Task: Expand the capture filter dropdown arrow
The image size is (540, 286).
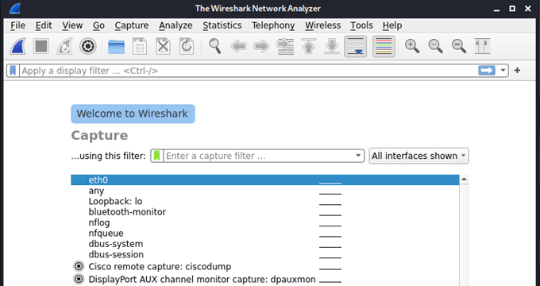Action: click(x=358, y=156)
